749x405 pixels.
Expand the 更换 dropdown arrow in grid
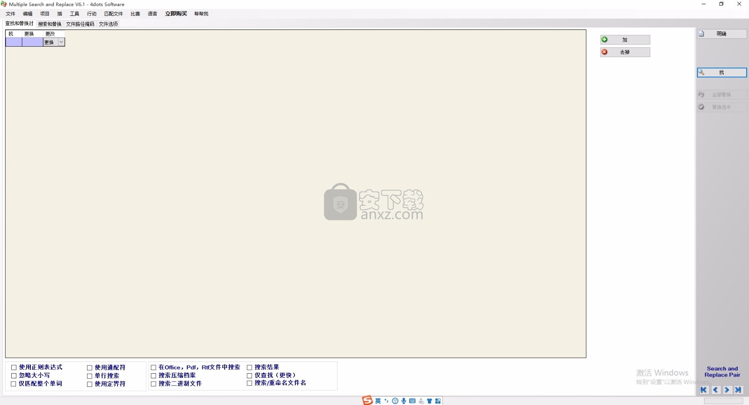61,42
